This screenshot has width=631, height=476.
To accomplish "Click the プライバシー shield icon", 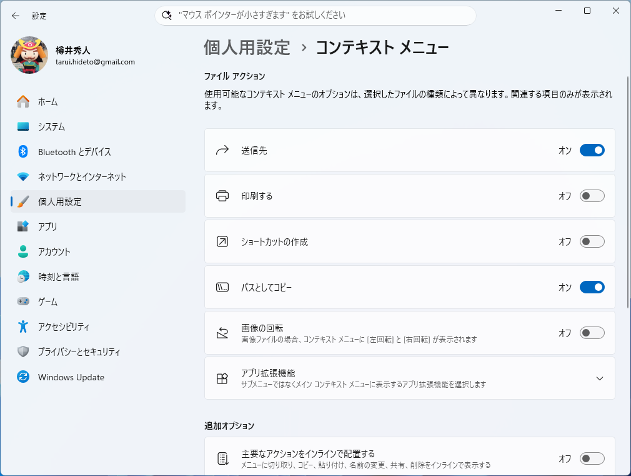I will click(23, 352).
